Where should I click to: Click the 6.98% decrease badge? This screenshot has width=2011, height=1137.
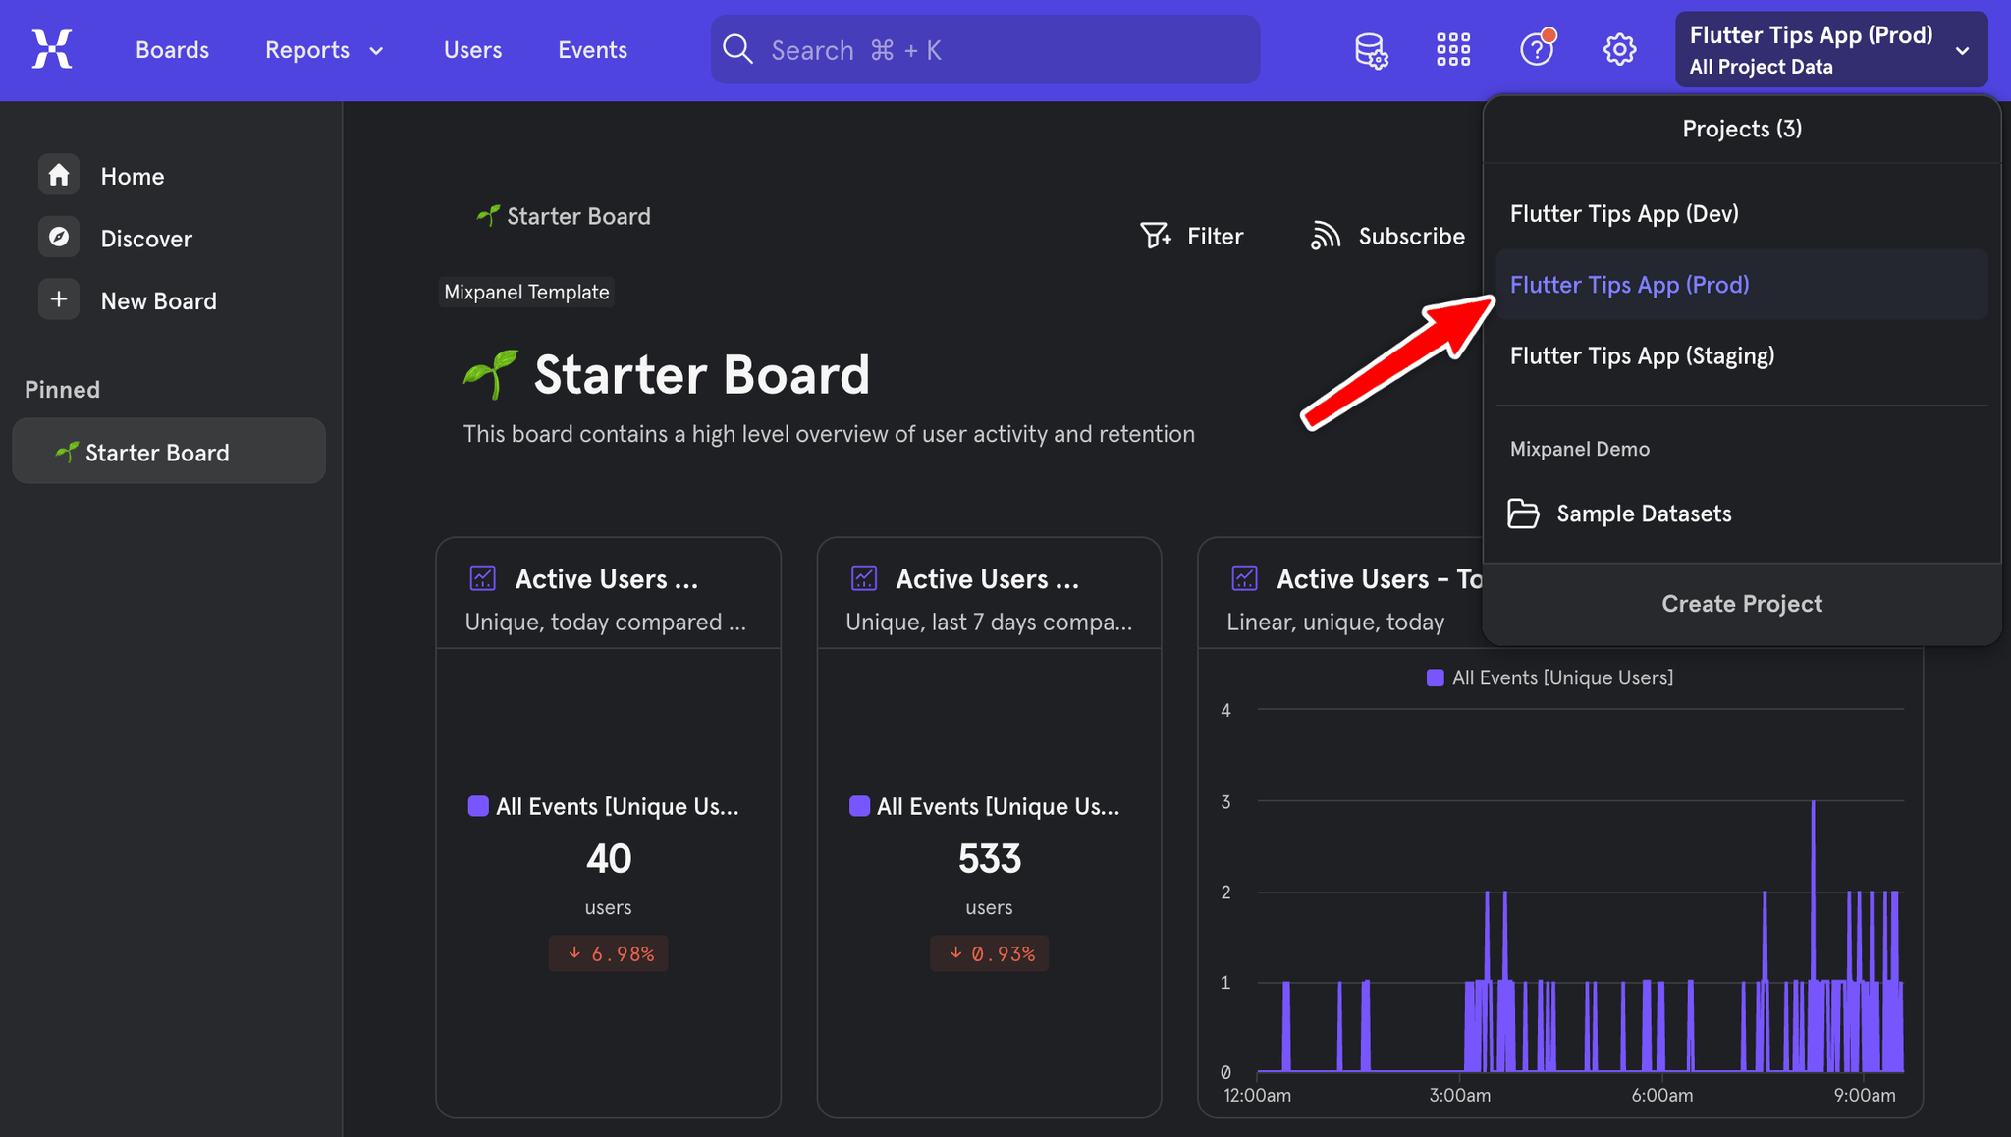tap(608, 953)
